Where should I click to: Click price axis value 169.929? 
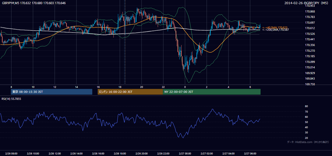310,73
